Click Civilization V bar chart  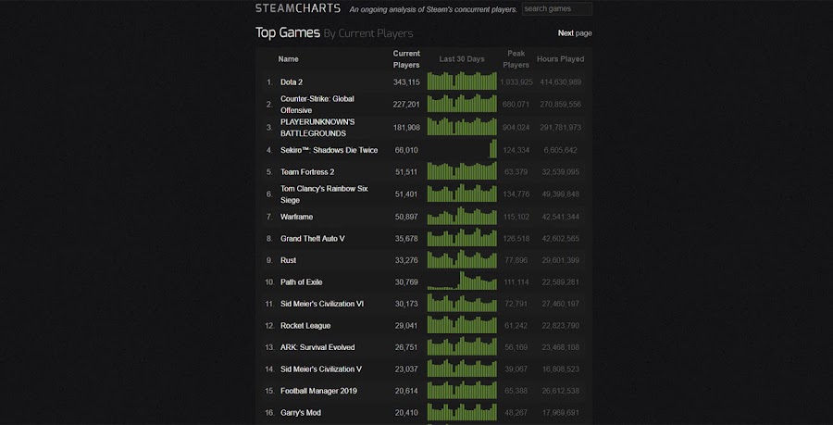[462, 368]
